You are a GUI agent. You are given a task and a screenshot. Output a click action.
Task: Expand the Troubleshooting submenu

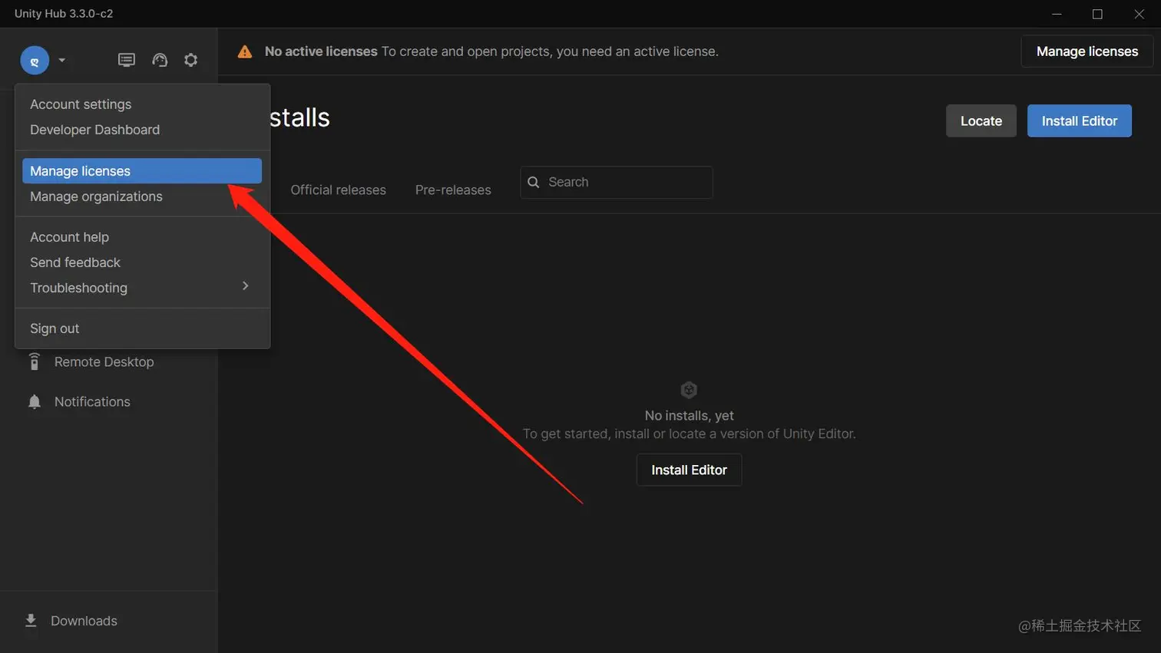point(142,288)
